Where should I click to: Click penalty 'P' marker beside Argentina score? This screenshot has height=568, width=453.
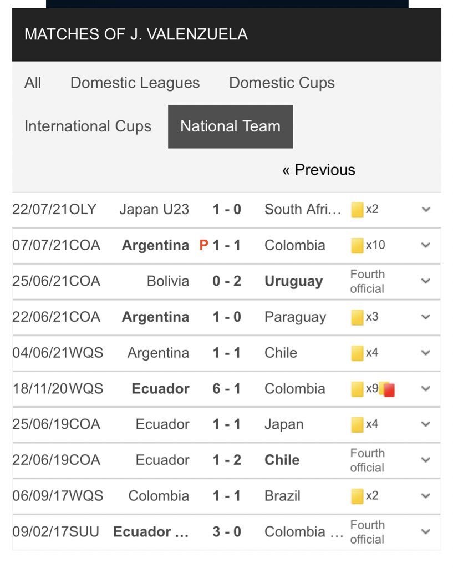point(203,245)
